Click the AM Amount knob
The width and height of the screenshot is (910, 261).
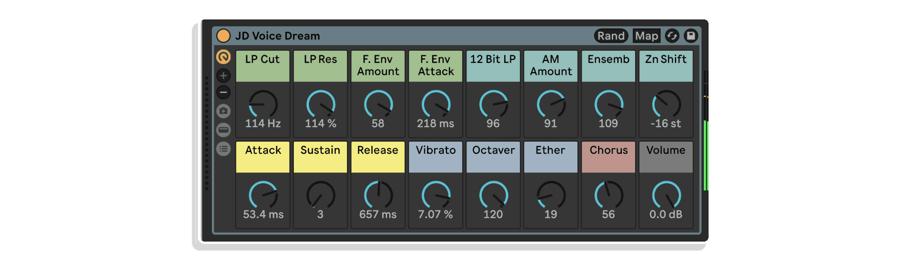coord(551,104)
